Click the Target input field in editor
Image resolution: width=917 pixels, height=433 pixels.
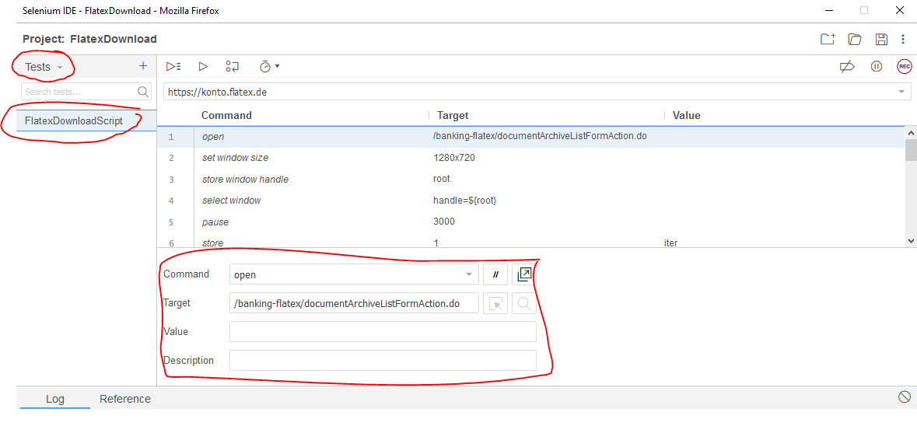coord(355,303)
